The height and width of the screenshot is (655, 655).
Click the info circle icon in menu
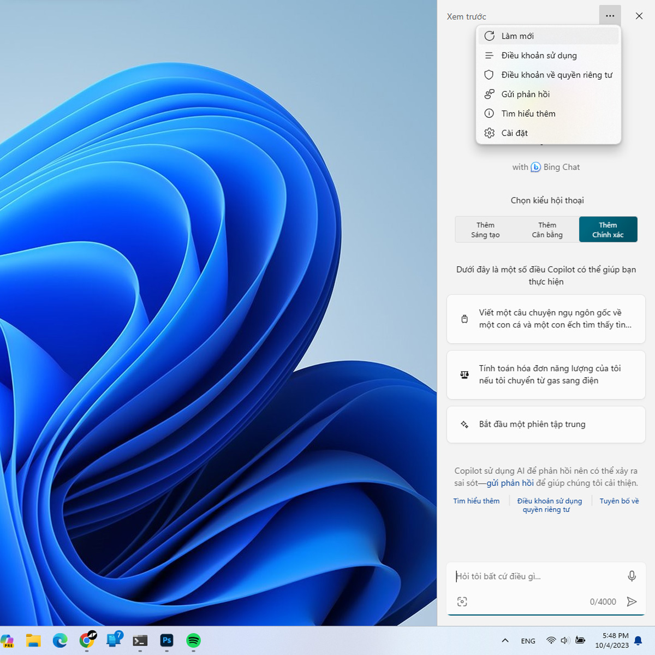coord(489,114)
